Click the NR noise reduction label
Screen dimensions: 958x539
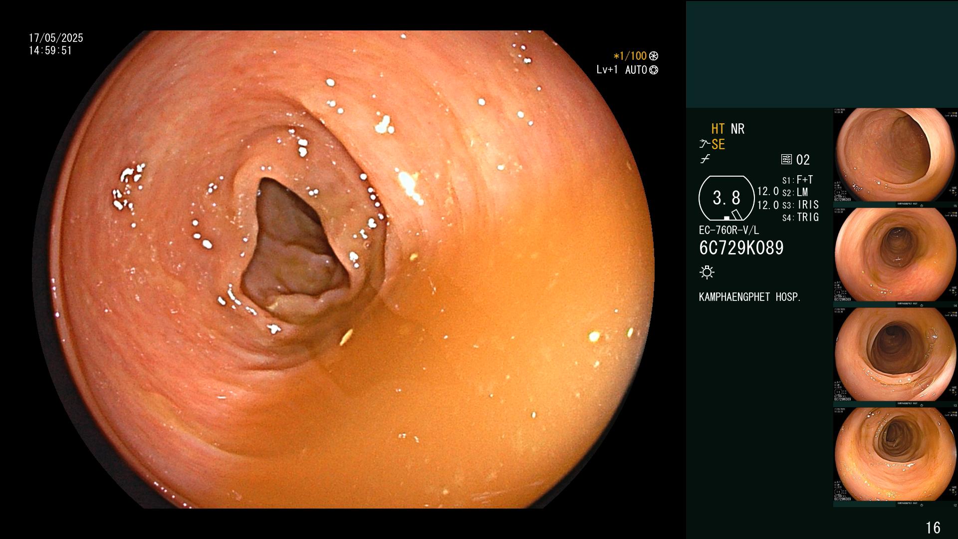[x=737, y=129]
